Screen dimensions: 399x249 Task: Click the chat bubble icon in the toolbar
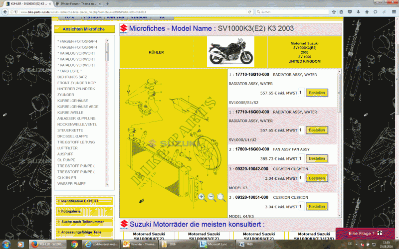pyautogui.click(x=376, y=12)
